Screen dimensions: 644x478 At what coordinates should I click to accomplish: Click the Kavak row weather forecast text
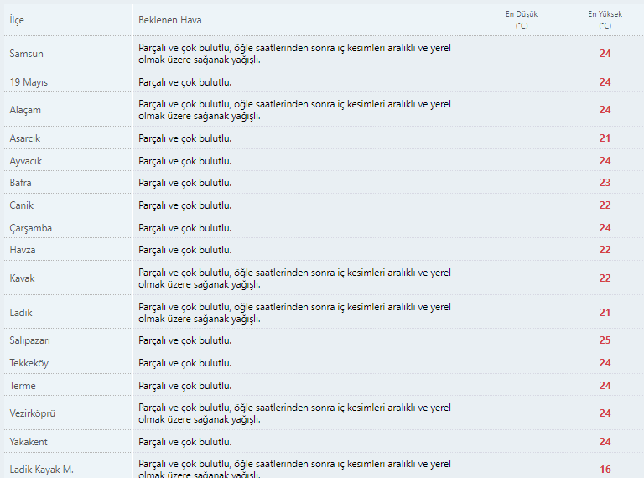pos(294,278)
